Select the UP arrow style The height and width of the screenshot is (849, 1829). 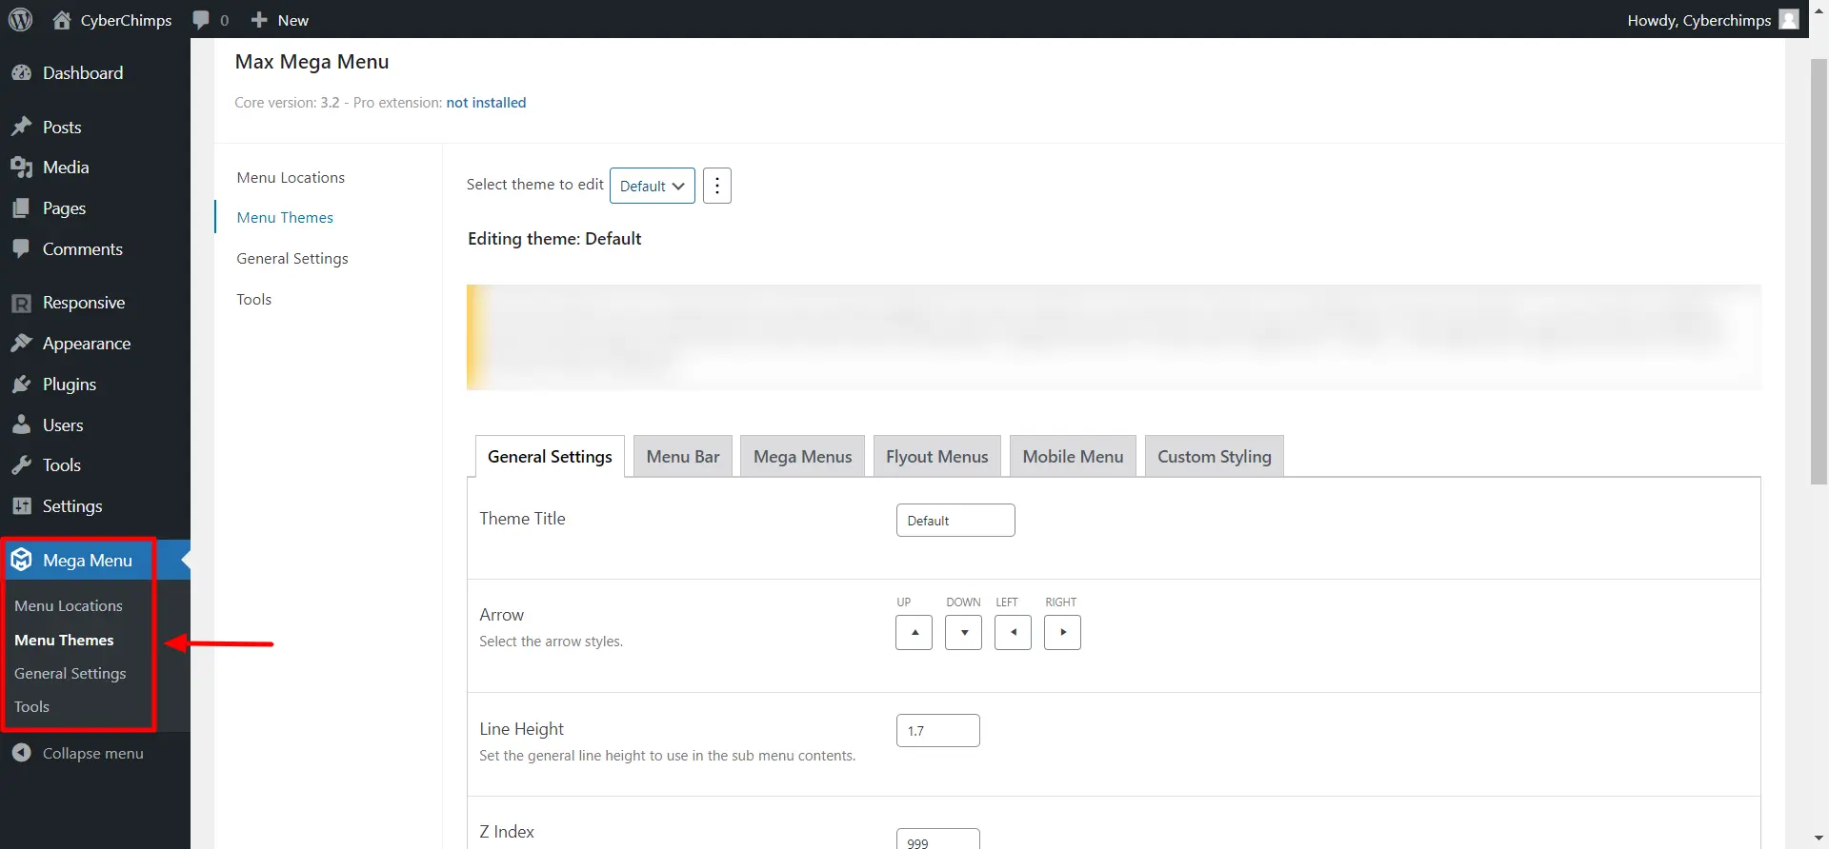(914, 632)
